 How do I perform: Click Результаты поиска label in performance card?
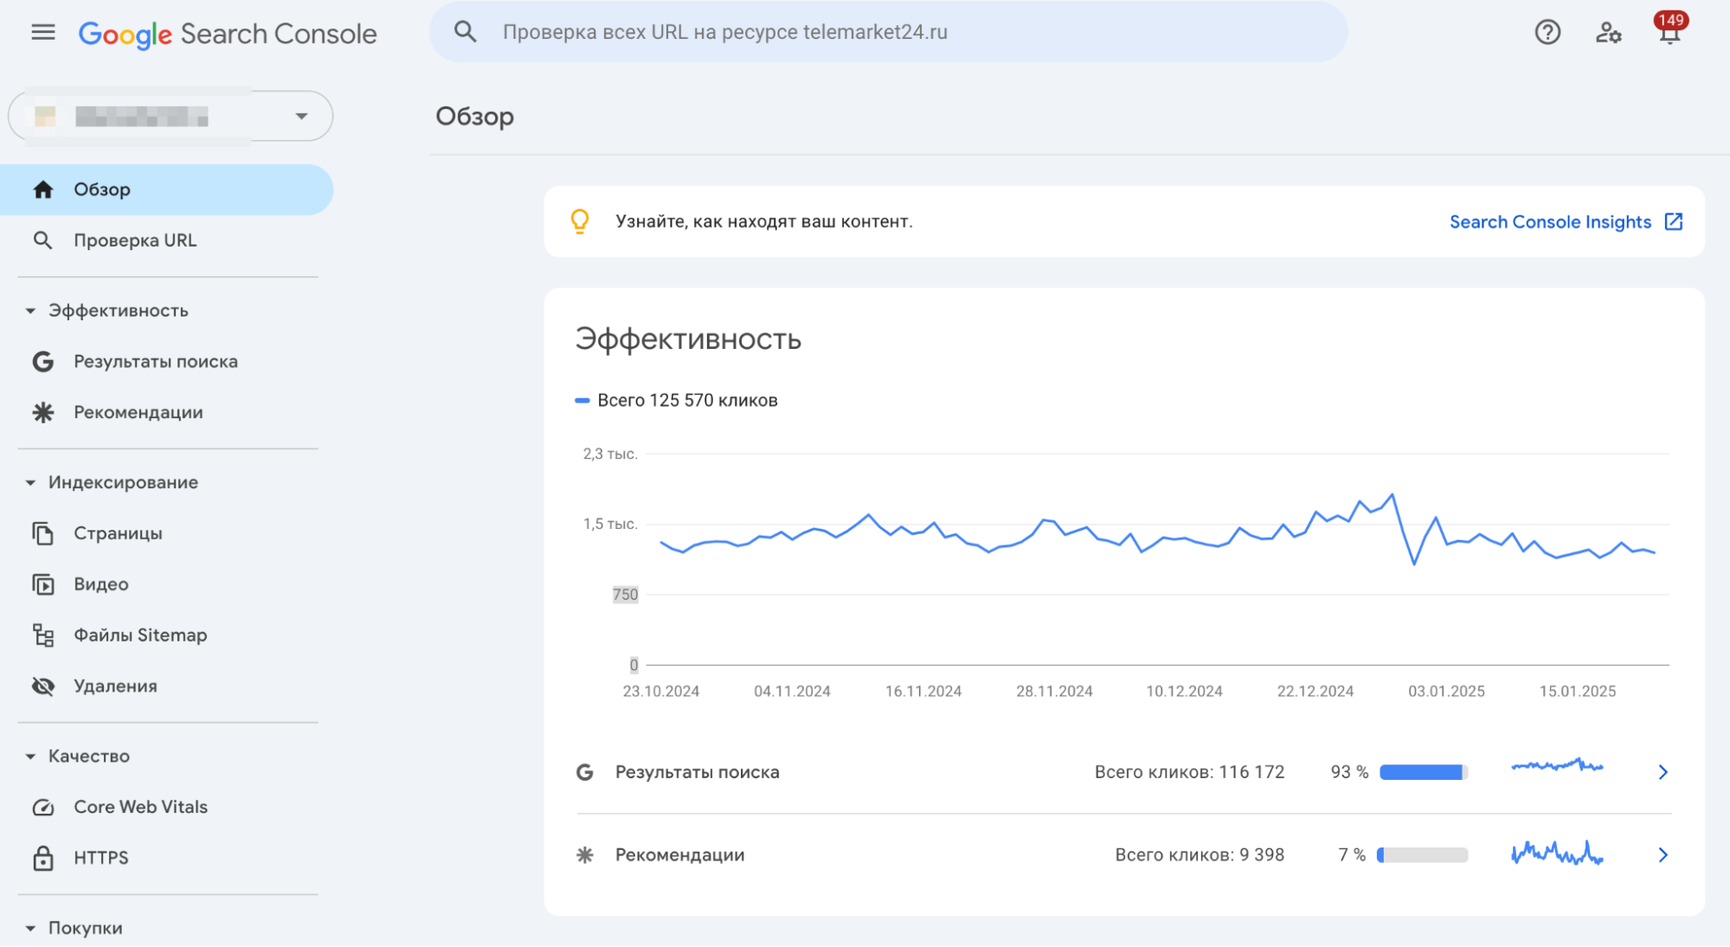pos(698,772)
